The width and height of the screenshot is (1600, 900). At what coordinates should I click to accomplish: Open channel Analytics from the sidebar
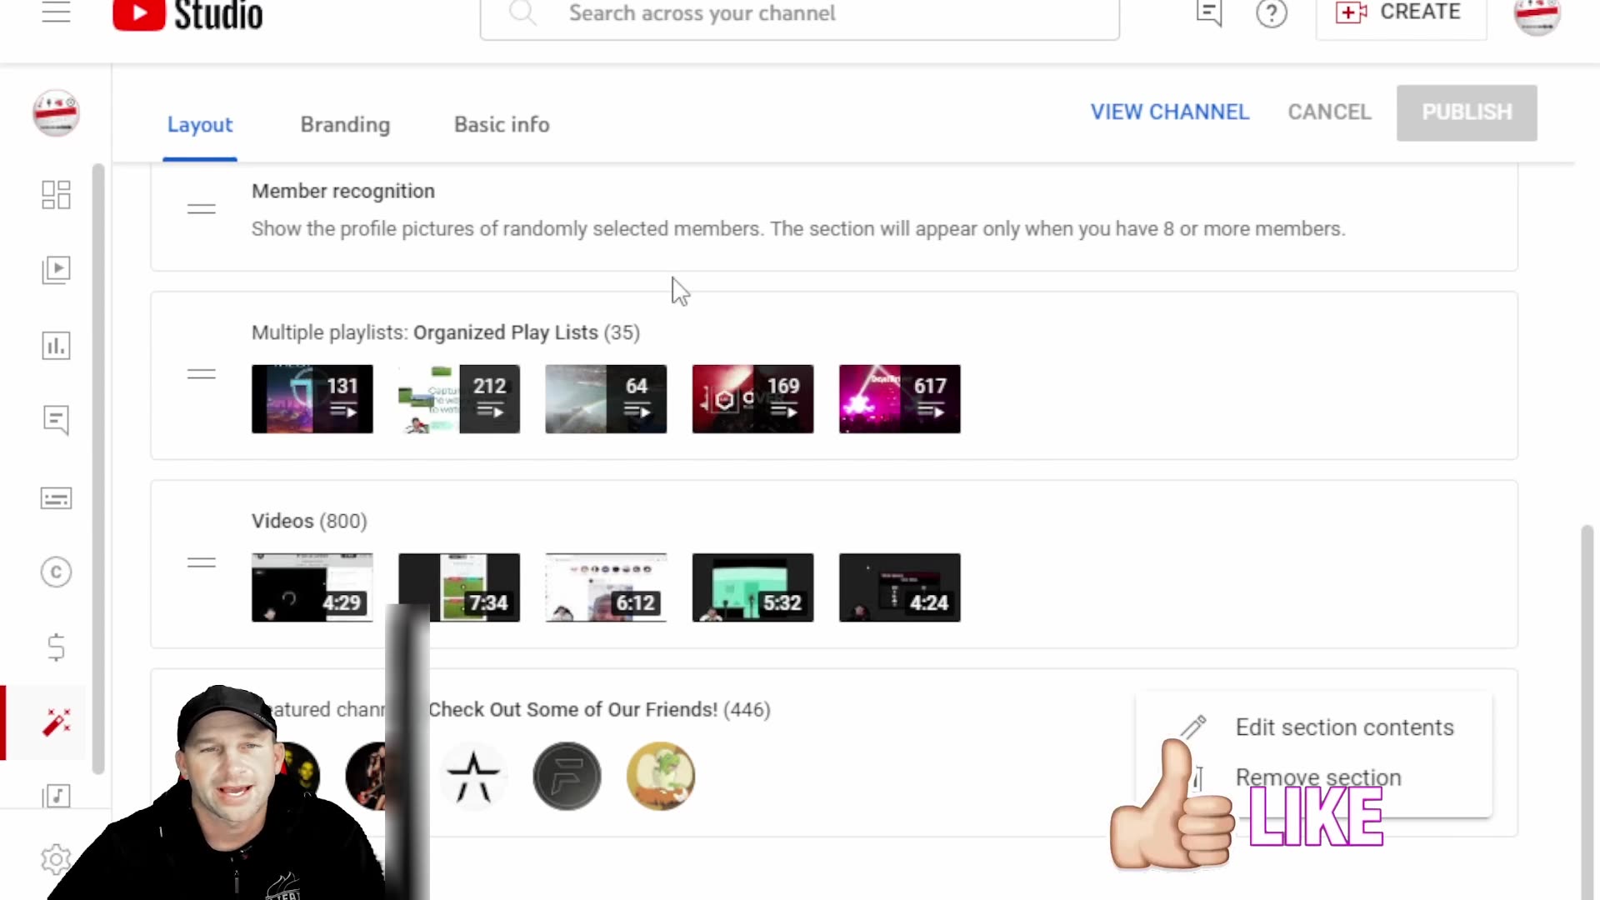[56, 346]
